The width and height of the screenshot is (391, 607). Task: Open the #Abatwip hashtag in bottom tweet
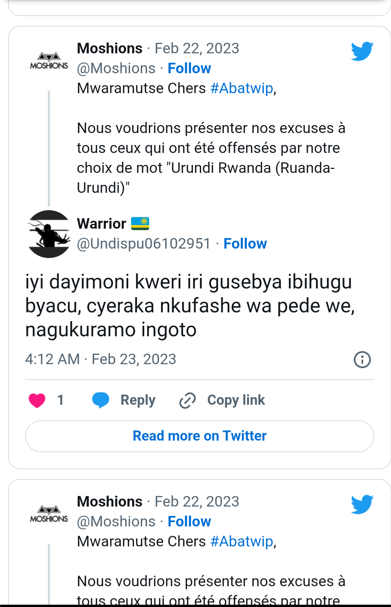click(x=241, y=541)
